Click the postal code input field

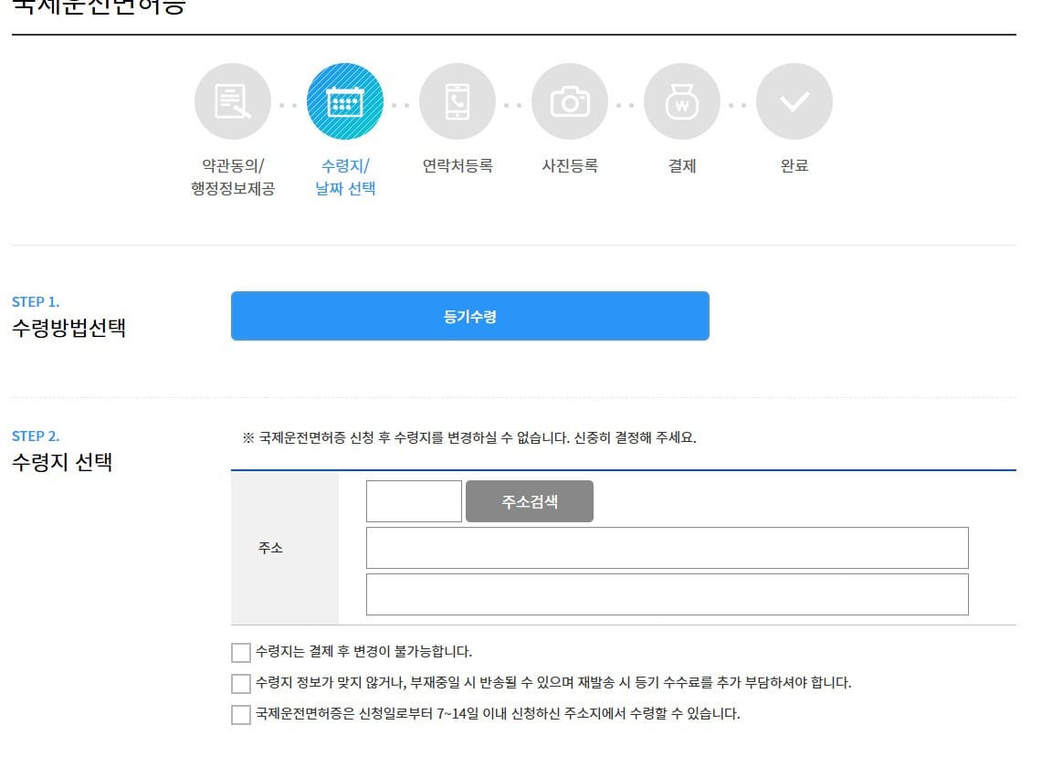(x=413, y=500)
